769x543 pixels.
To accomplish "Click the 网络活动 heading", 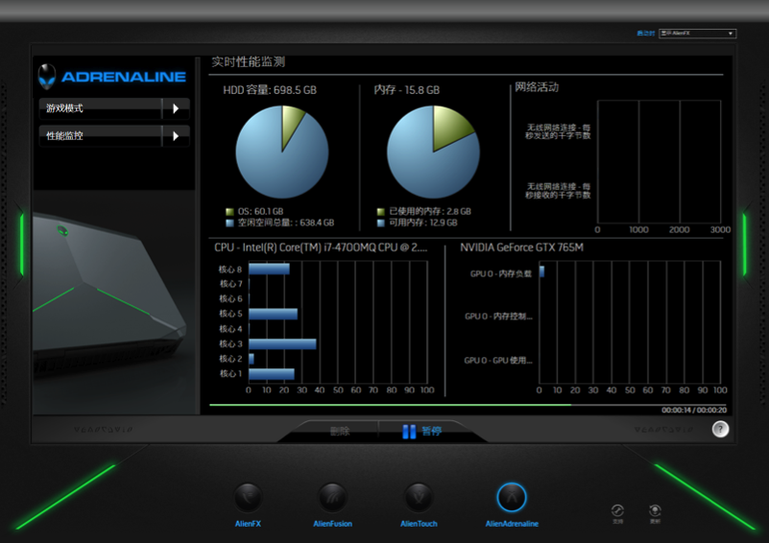I will [x=537, y=87].
